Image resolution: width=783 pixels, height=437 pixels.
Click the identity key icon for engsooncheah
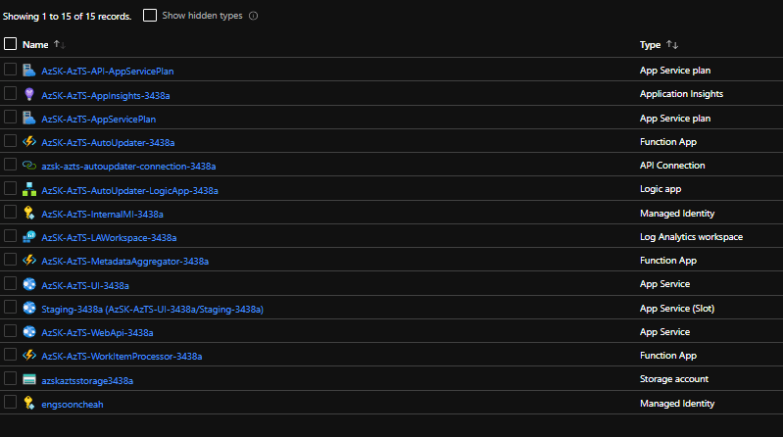(x=29, y=403)
